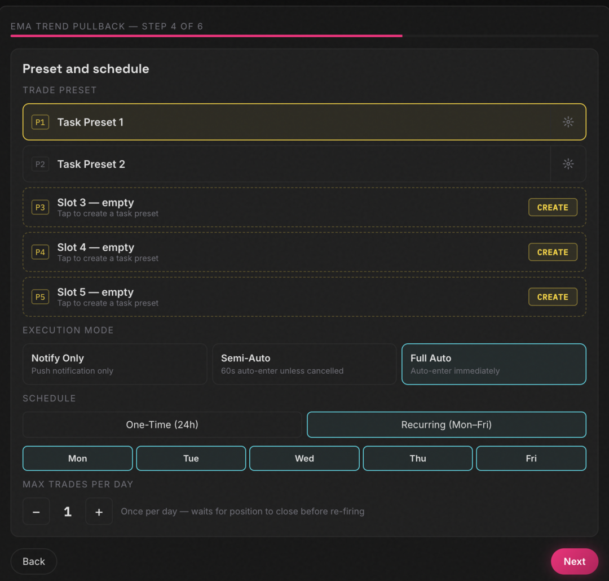Decrease max trades per day

click(x=36, y=512)
